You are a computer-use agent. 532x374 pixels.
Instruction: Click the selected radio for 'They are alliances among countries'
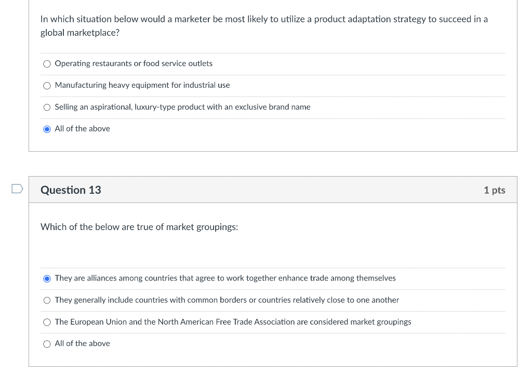47,278
